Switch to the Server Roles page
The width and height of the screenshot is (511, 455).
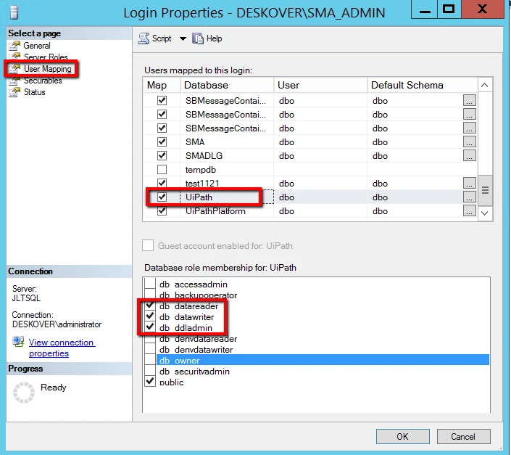[46, 57]
